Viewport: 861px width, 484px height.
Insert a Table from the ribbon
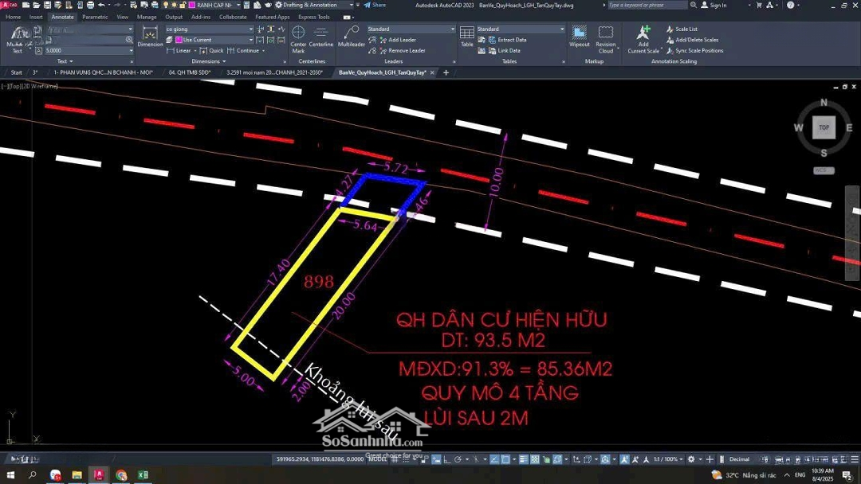pyautogui.click(x=467, y=37)
